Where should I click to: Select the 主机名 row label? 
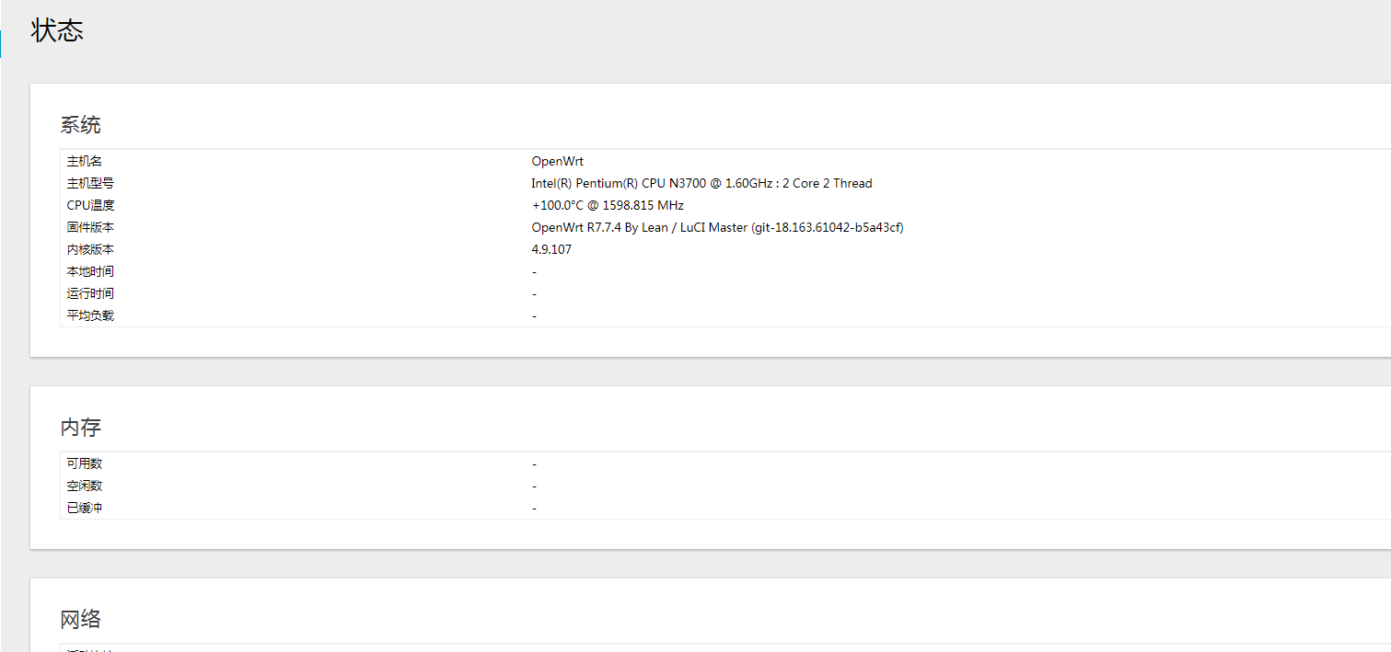coord(85,161)
